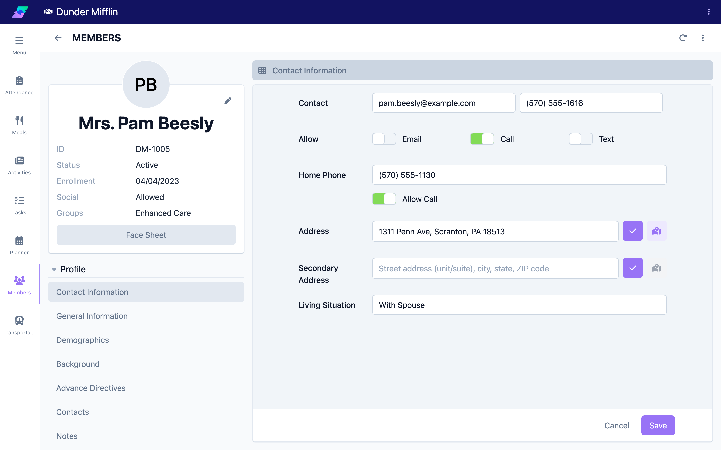Click the Face Sheet button
This screenshot has width=721, height=450.
point(146,235)
